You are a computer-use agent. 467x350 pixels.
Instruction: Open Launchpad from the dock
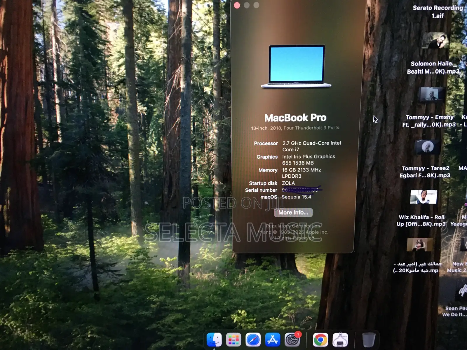coord(233,340)
